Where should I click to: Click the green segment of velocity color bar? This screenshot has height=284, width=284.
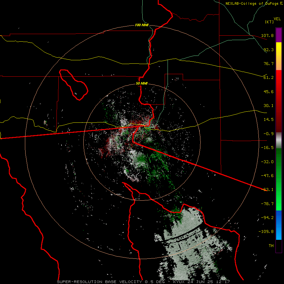click(279, 179)
